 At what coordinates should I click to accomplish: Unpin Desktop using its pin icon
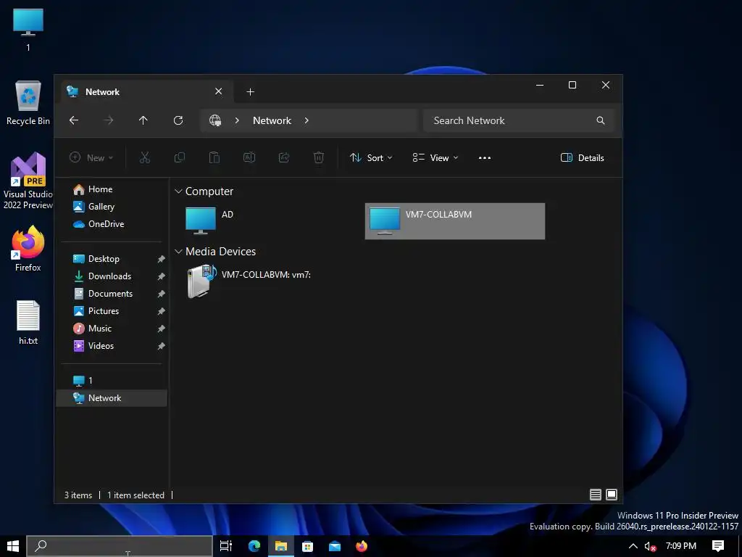[x=161, y=259]
